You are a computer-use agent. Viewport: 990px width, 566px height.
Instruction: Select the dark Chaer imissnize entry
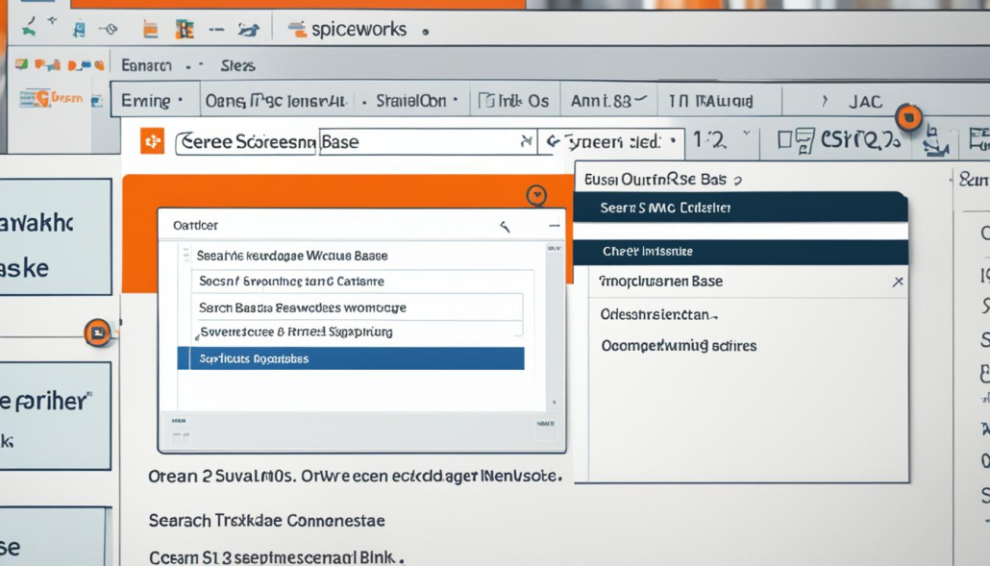click(740, 251)
